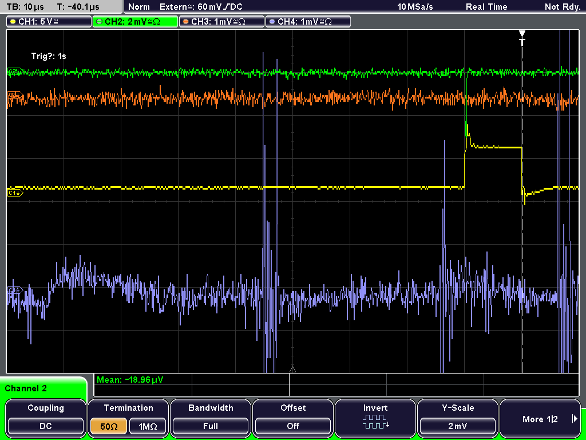Select the CH3 1 mV channel tab

[221, 22]
